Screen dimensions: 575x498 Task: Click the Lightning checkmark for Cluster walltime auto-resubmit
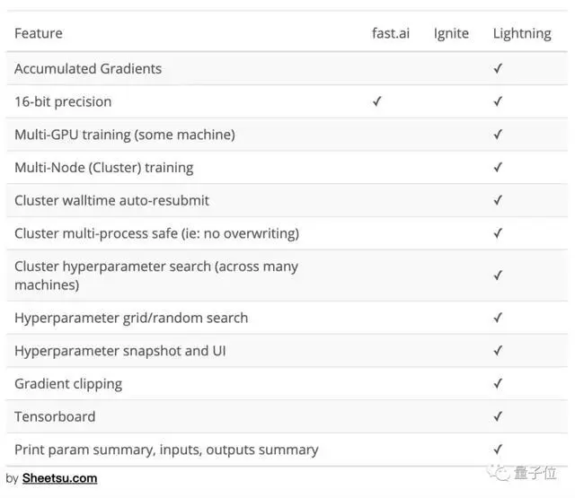point(498,200)
